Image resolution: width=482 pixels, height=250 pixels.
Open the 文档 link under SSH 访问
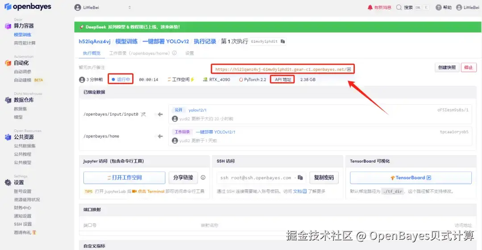click(x=300, y=191)
